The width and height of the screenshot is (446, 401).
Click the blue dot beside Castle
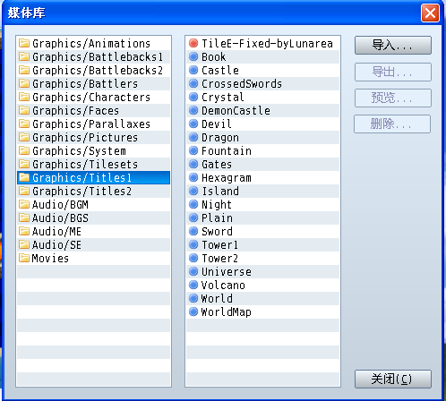pos(193,70)
